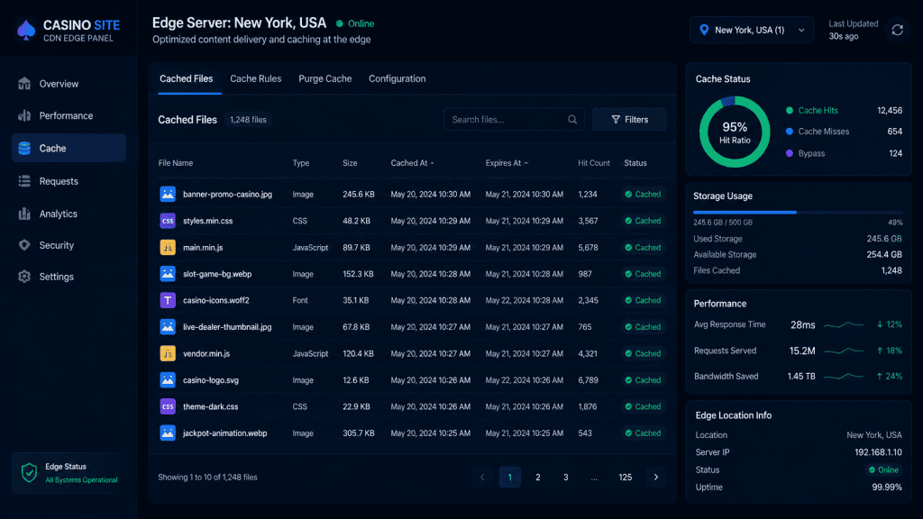Click the CSS icon for styles.min.css
The width and height of the screenshot is (923, 519).
coord(168,221)
